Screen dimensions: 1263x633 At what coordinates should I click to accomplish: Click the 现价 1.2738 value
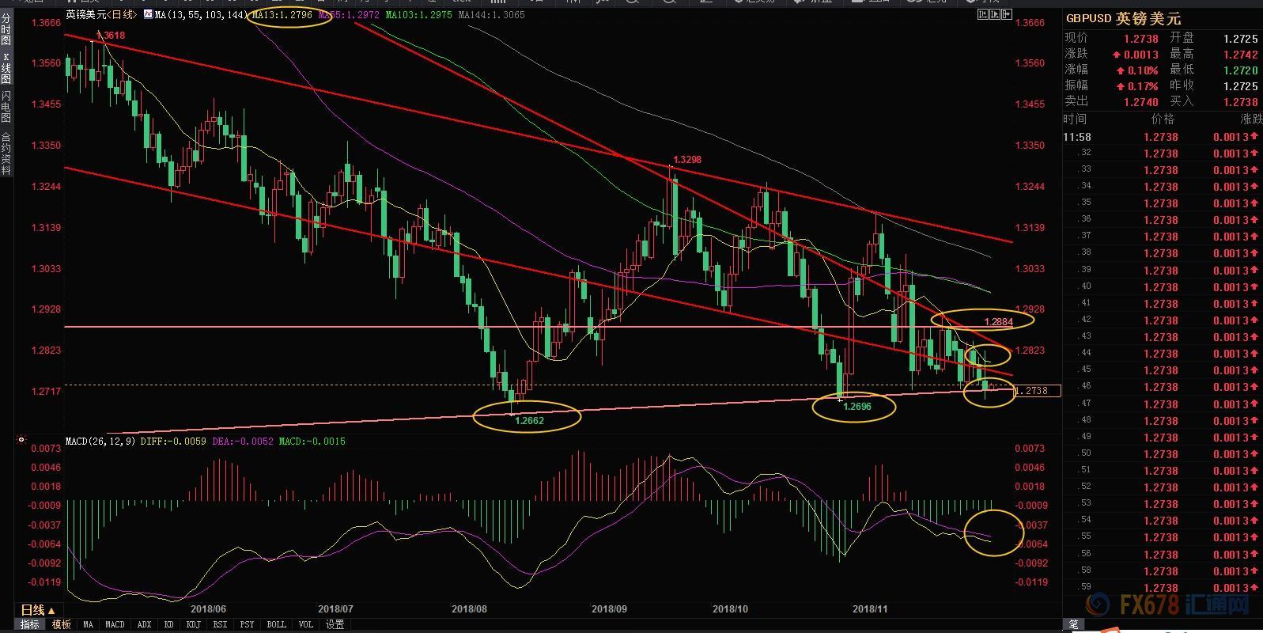1140,38
